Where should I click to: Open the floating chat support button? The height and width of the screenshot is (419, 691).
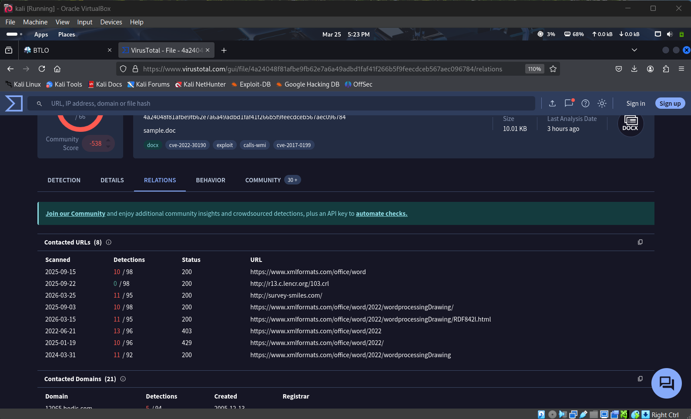pos(666,383)
